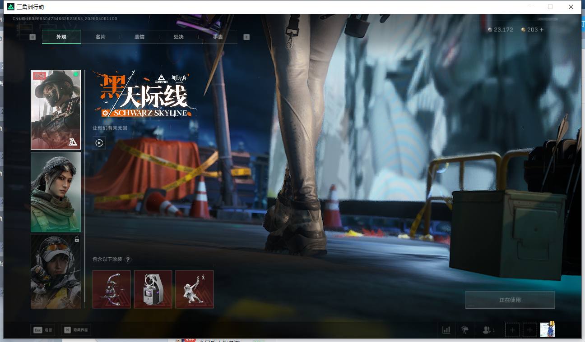Click the 让他们有来无回 tagline text
The width and height of the screenshot is (585, 342).
pos(110,128)
